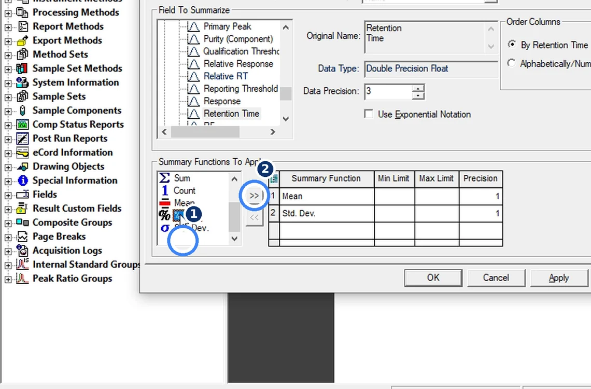Click the Apply button
This screenshot has height=389, width=591.
(558, 278)
